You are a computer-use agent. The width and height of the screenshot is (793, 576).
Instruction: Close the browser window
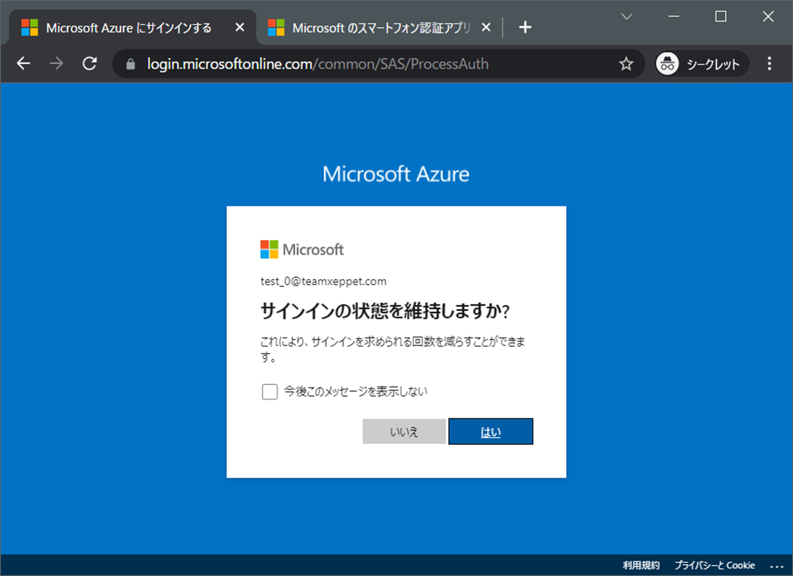[x=768, y=17]
